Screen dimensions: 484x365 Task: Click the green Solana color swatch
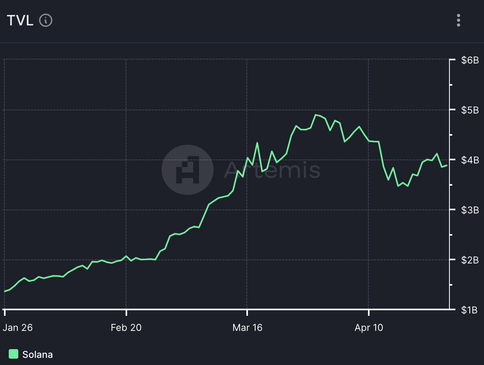14,354
